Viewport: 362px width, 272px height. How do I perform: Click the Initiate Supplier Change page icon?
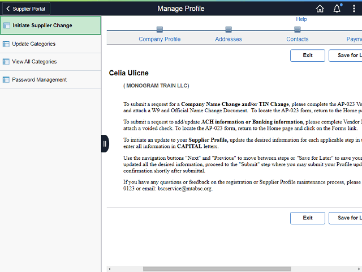click(x=6, y=25)
